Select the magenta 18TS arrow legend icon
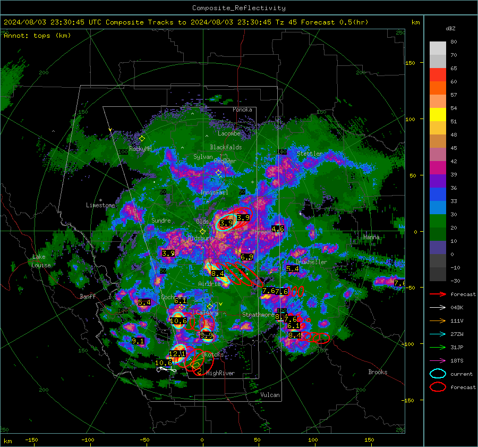The width and height of the screenshot is (478, 447). 438,361
